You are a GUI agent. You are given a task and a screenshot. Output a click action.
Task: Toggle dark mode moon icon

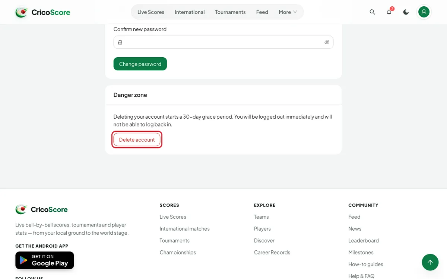pyautogui.click(x=406, y=12)
